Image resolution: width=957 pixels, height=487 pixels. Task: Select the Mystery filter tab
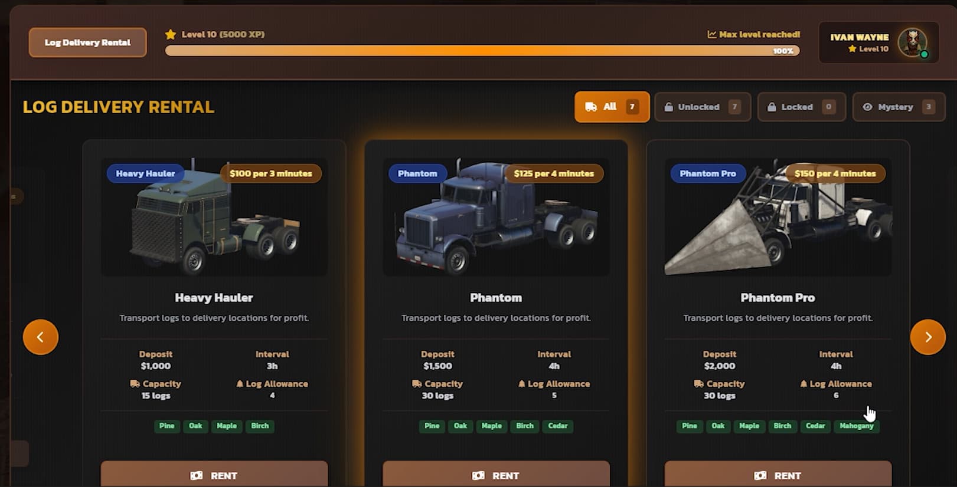click(899, 107)
